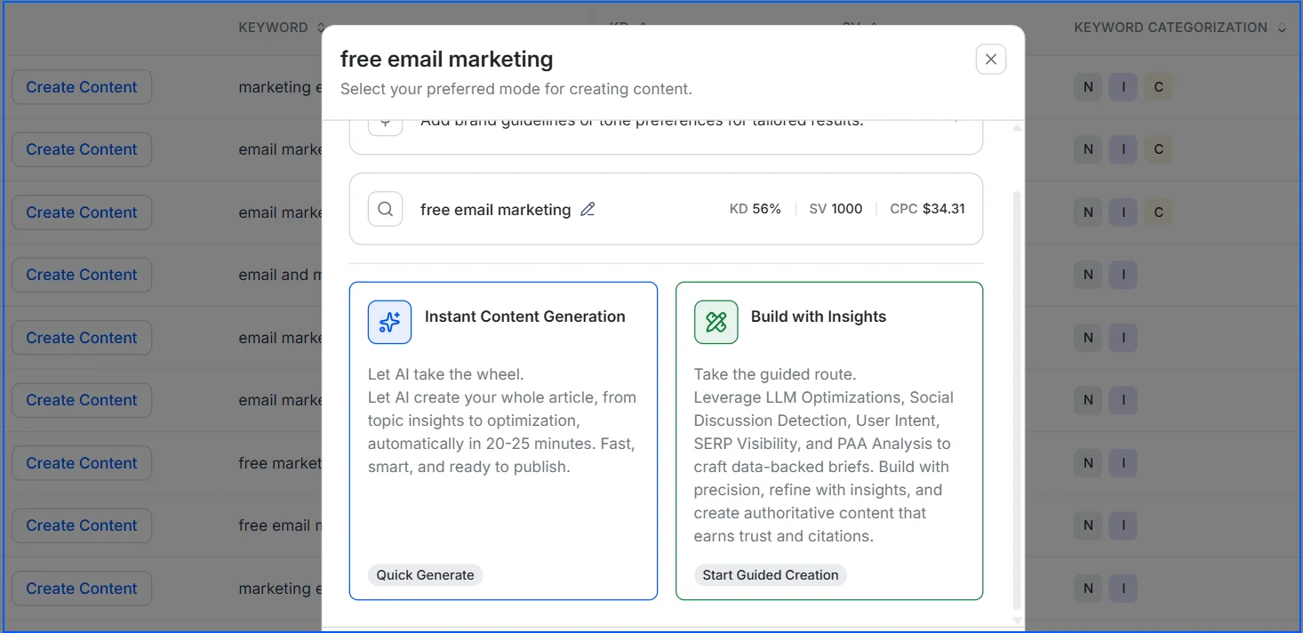Click the I badge in 'email and m' row
Viewport: 1303px width, 633px height.
tap(1123, 275)
